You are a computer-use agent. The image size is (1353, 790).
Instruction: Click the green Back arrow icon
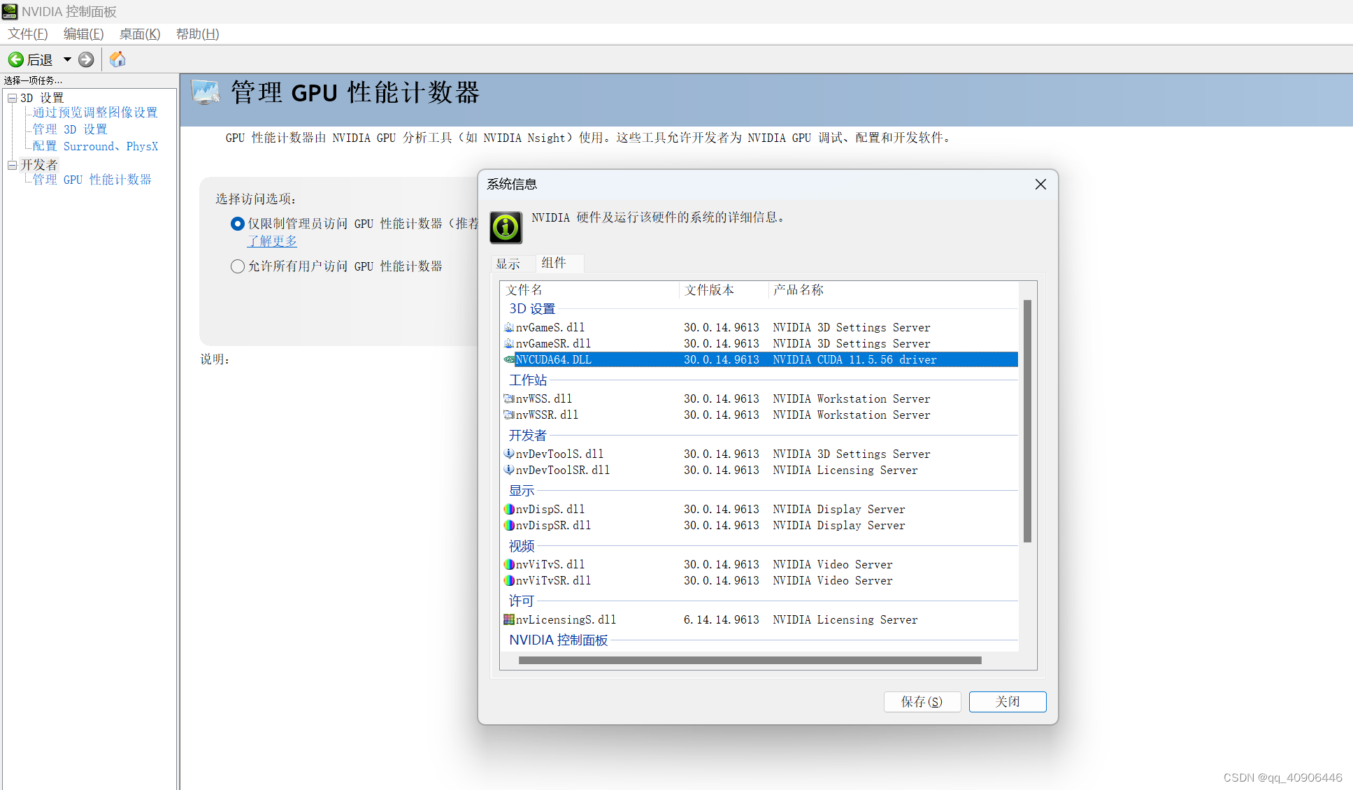coord(16,59)
